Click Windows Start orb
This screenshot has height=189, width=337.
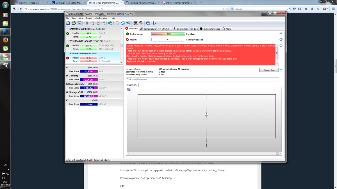pyautogui.click(x=5, y=5)
